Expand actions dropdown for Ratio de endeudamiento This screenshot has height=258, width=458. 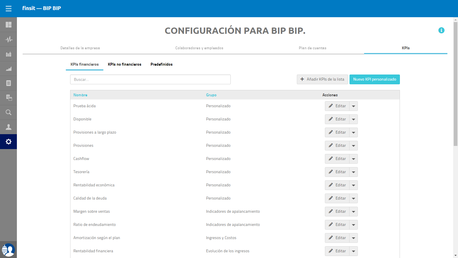click(354, 225)
